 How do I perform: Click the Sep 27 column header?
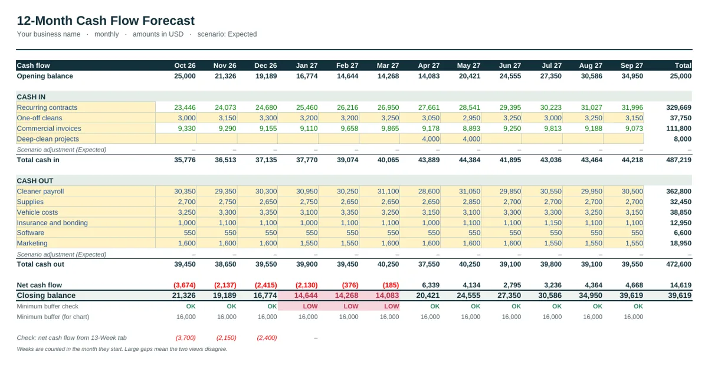click(631, 65)
